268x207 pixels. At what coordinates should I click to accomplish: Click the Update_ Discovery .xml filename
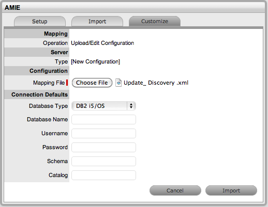pos(156,83)
